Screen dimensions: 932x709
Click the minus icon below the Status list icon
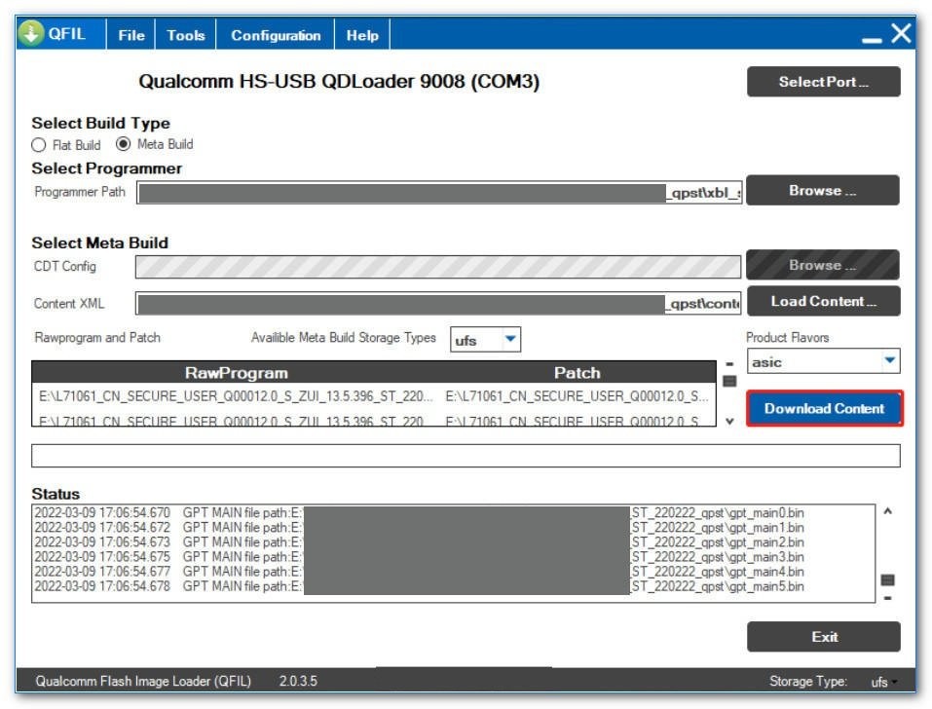coord(887,598)
